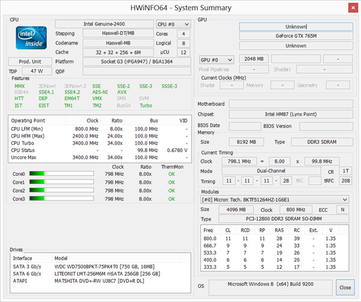Click the empty BIOS Date field

pyautogui.click(x=245, y=126)
